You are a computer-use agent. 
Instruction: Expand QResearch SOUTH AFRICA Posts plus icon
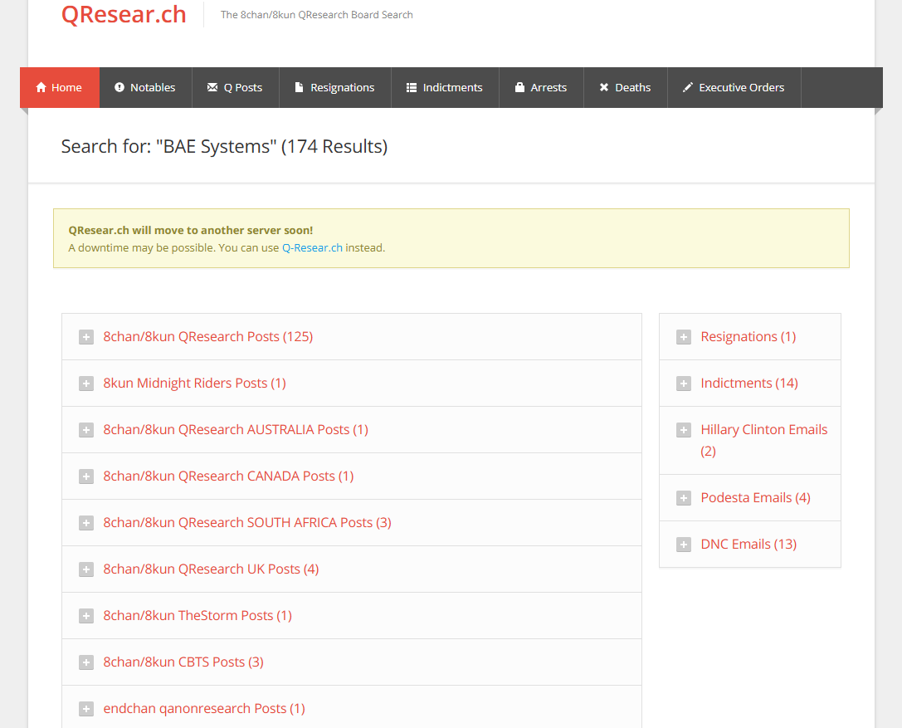86,523
